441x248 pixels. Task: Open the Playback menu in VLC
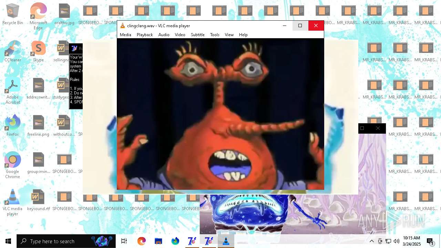[x=145, y=35]
